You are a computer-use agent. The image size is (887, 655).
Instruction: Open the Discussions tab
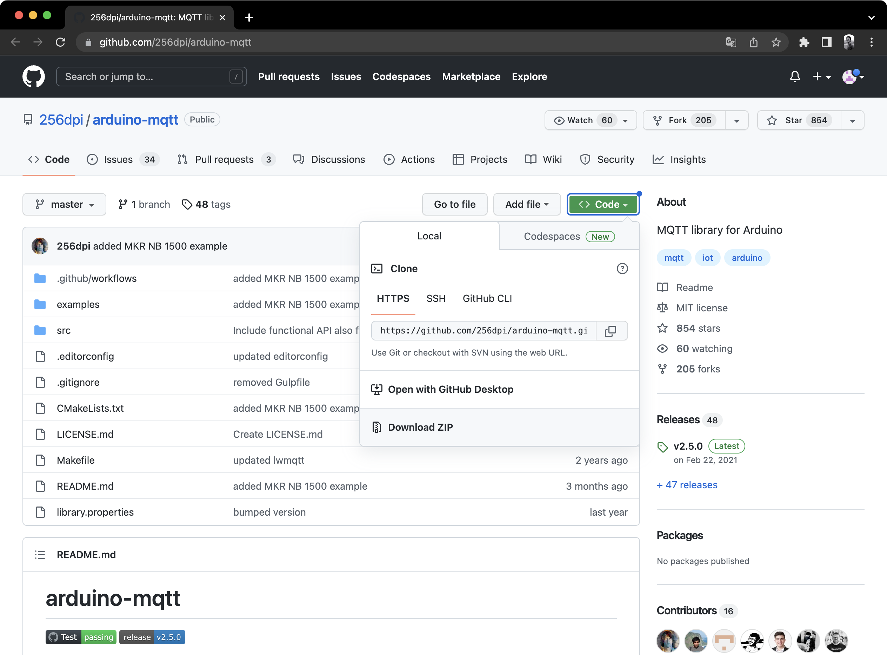[x=329, y=159]
